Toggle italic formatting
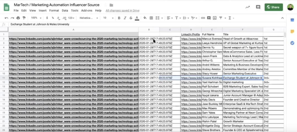Viewport: 297px width, 132px height. tap(125, 18)
